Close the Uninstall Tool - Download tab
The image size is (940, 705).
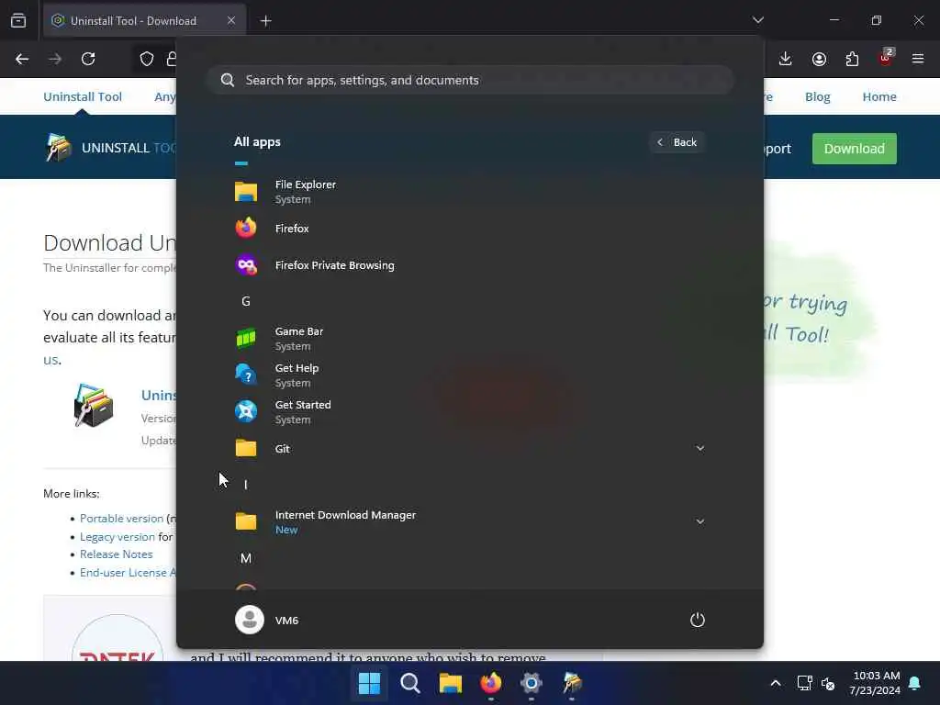pyautogui.click(x=231, y=21)
